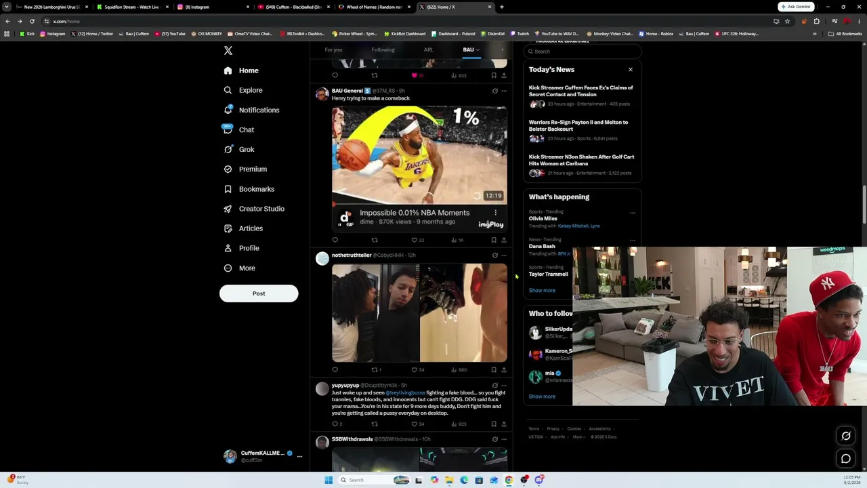The height and width of the screenshot is (488, 867).
Task: Close the Today's News panel
Action: coord(631,70)
